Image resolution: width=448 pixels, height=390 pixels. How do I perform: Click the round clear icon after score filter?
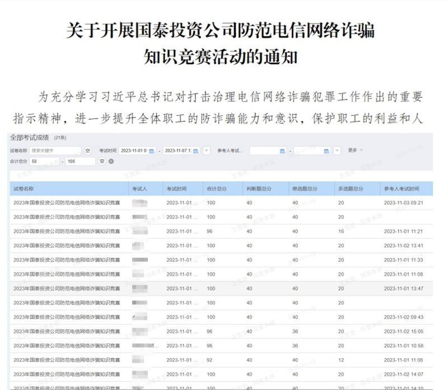pyautogui.click(x=111, y=161)
